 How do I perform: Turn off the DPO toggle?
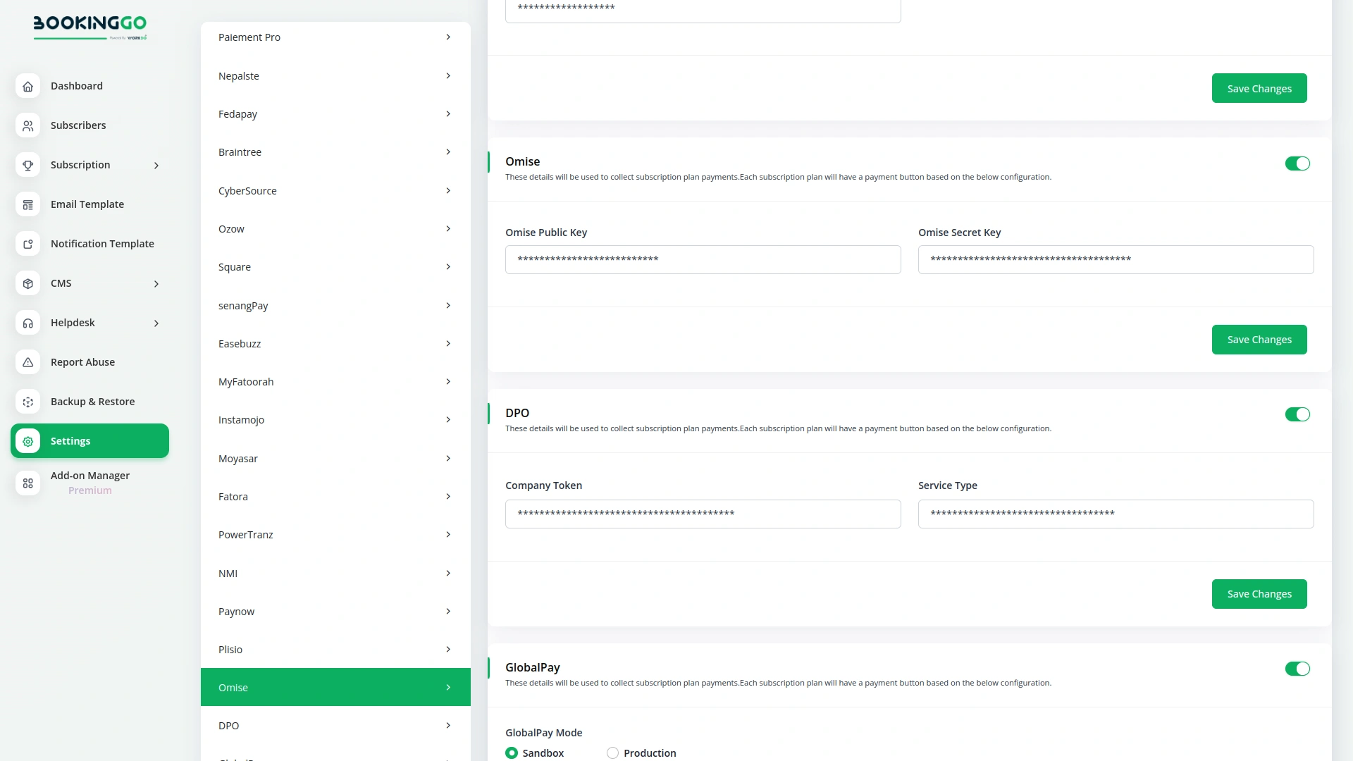tap(1297, 414)
